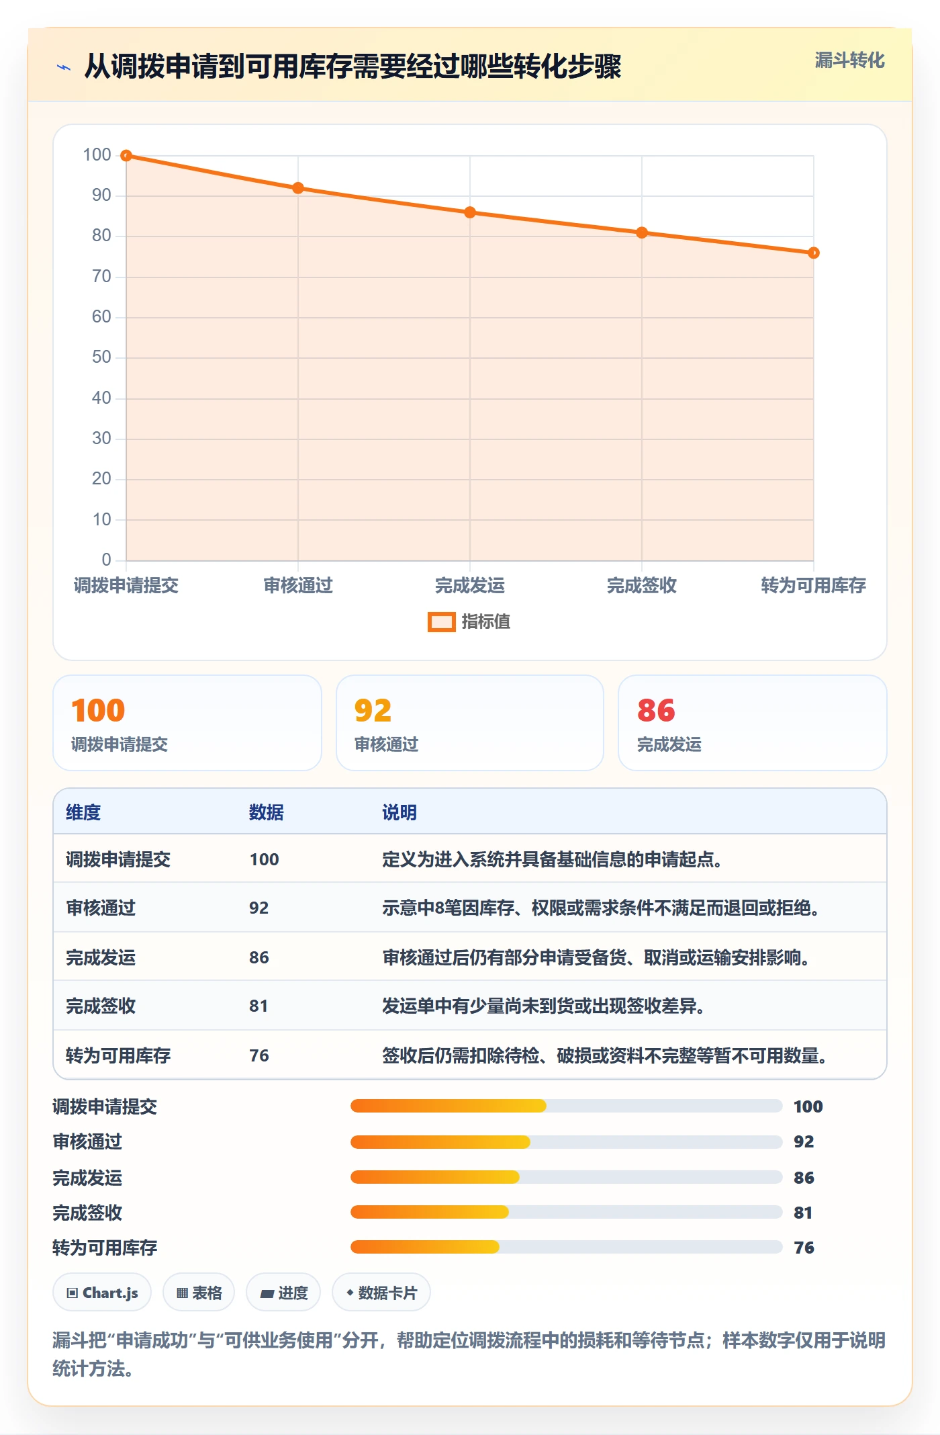Open the 100 调拨申请提交 data card
The image size is (940, 1435).
187,723
